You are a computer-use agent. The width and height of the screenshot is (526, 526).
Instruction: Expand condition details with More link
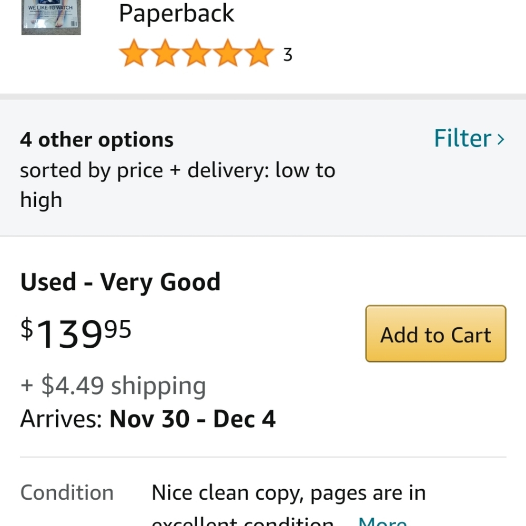point(382,521)
